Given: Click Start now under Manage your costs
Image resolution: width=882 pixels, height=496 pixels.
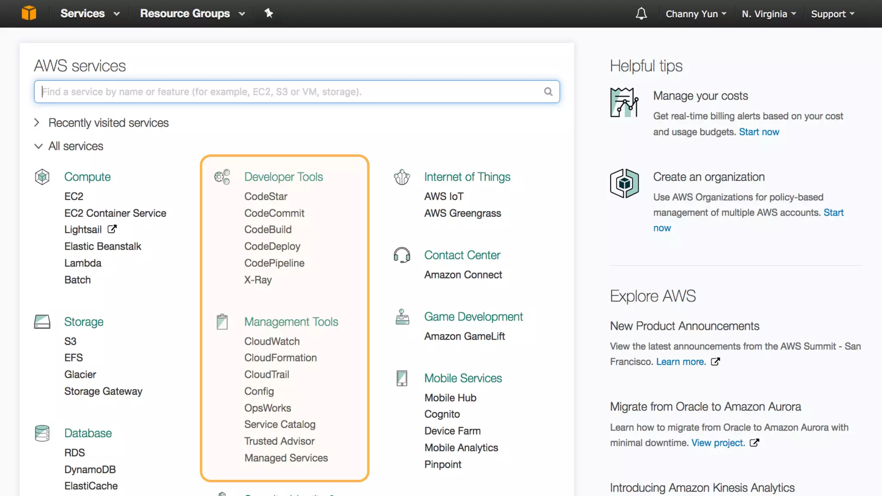Looking at the screenshot, I should (759, 132).
